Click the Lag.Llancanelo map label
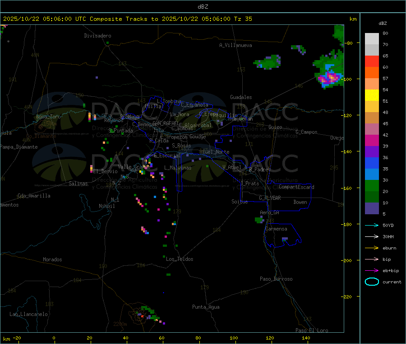 click(x=28, y=314)
